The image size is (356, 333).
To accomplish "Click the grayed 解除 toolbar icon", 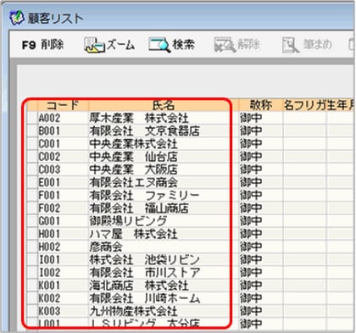I will [225, 45].
